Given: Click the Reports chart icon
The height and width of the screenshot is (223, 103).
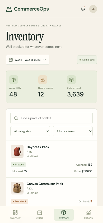Looking at the screenshot, I should [88, 212].
